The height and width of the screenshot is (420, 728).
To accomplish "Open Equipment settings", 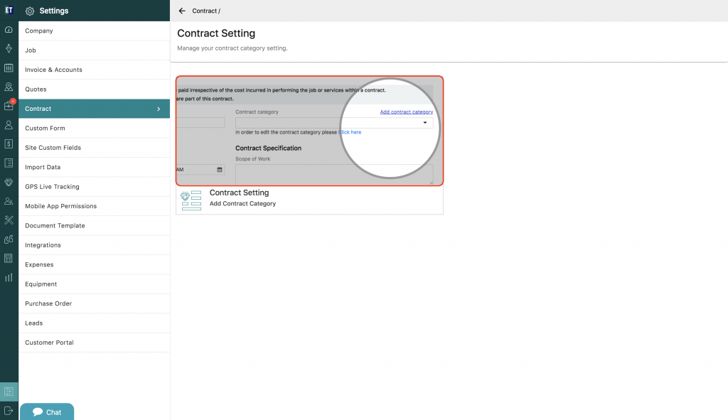I will 95,284.
